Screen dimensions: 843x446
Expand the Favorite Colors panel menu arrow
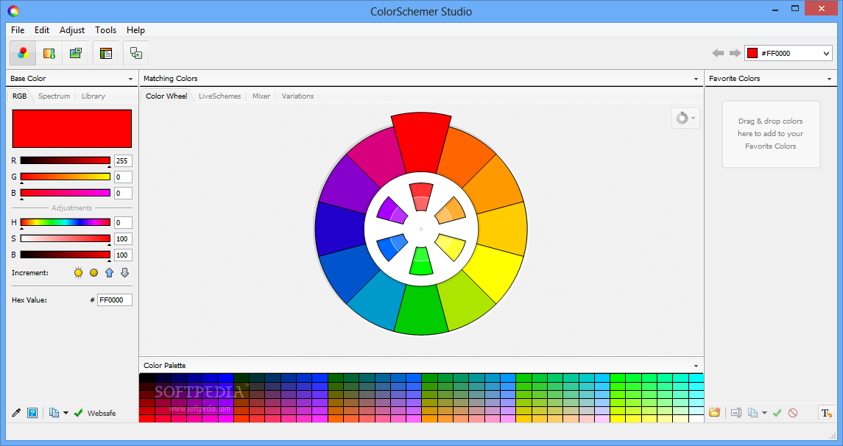(x=829, y=79)
